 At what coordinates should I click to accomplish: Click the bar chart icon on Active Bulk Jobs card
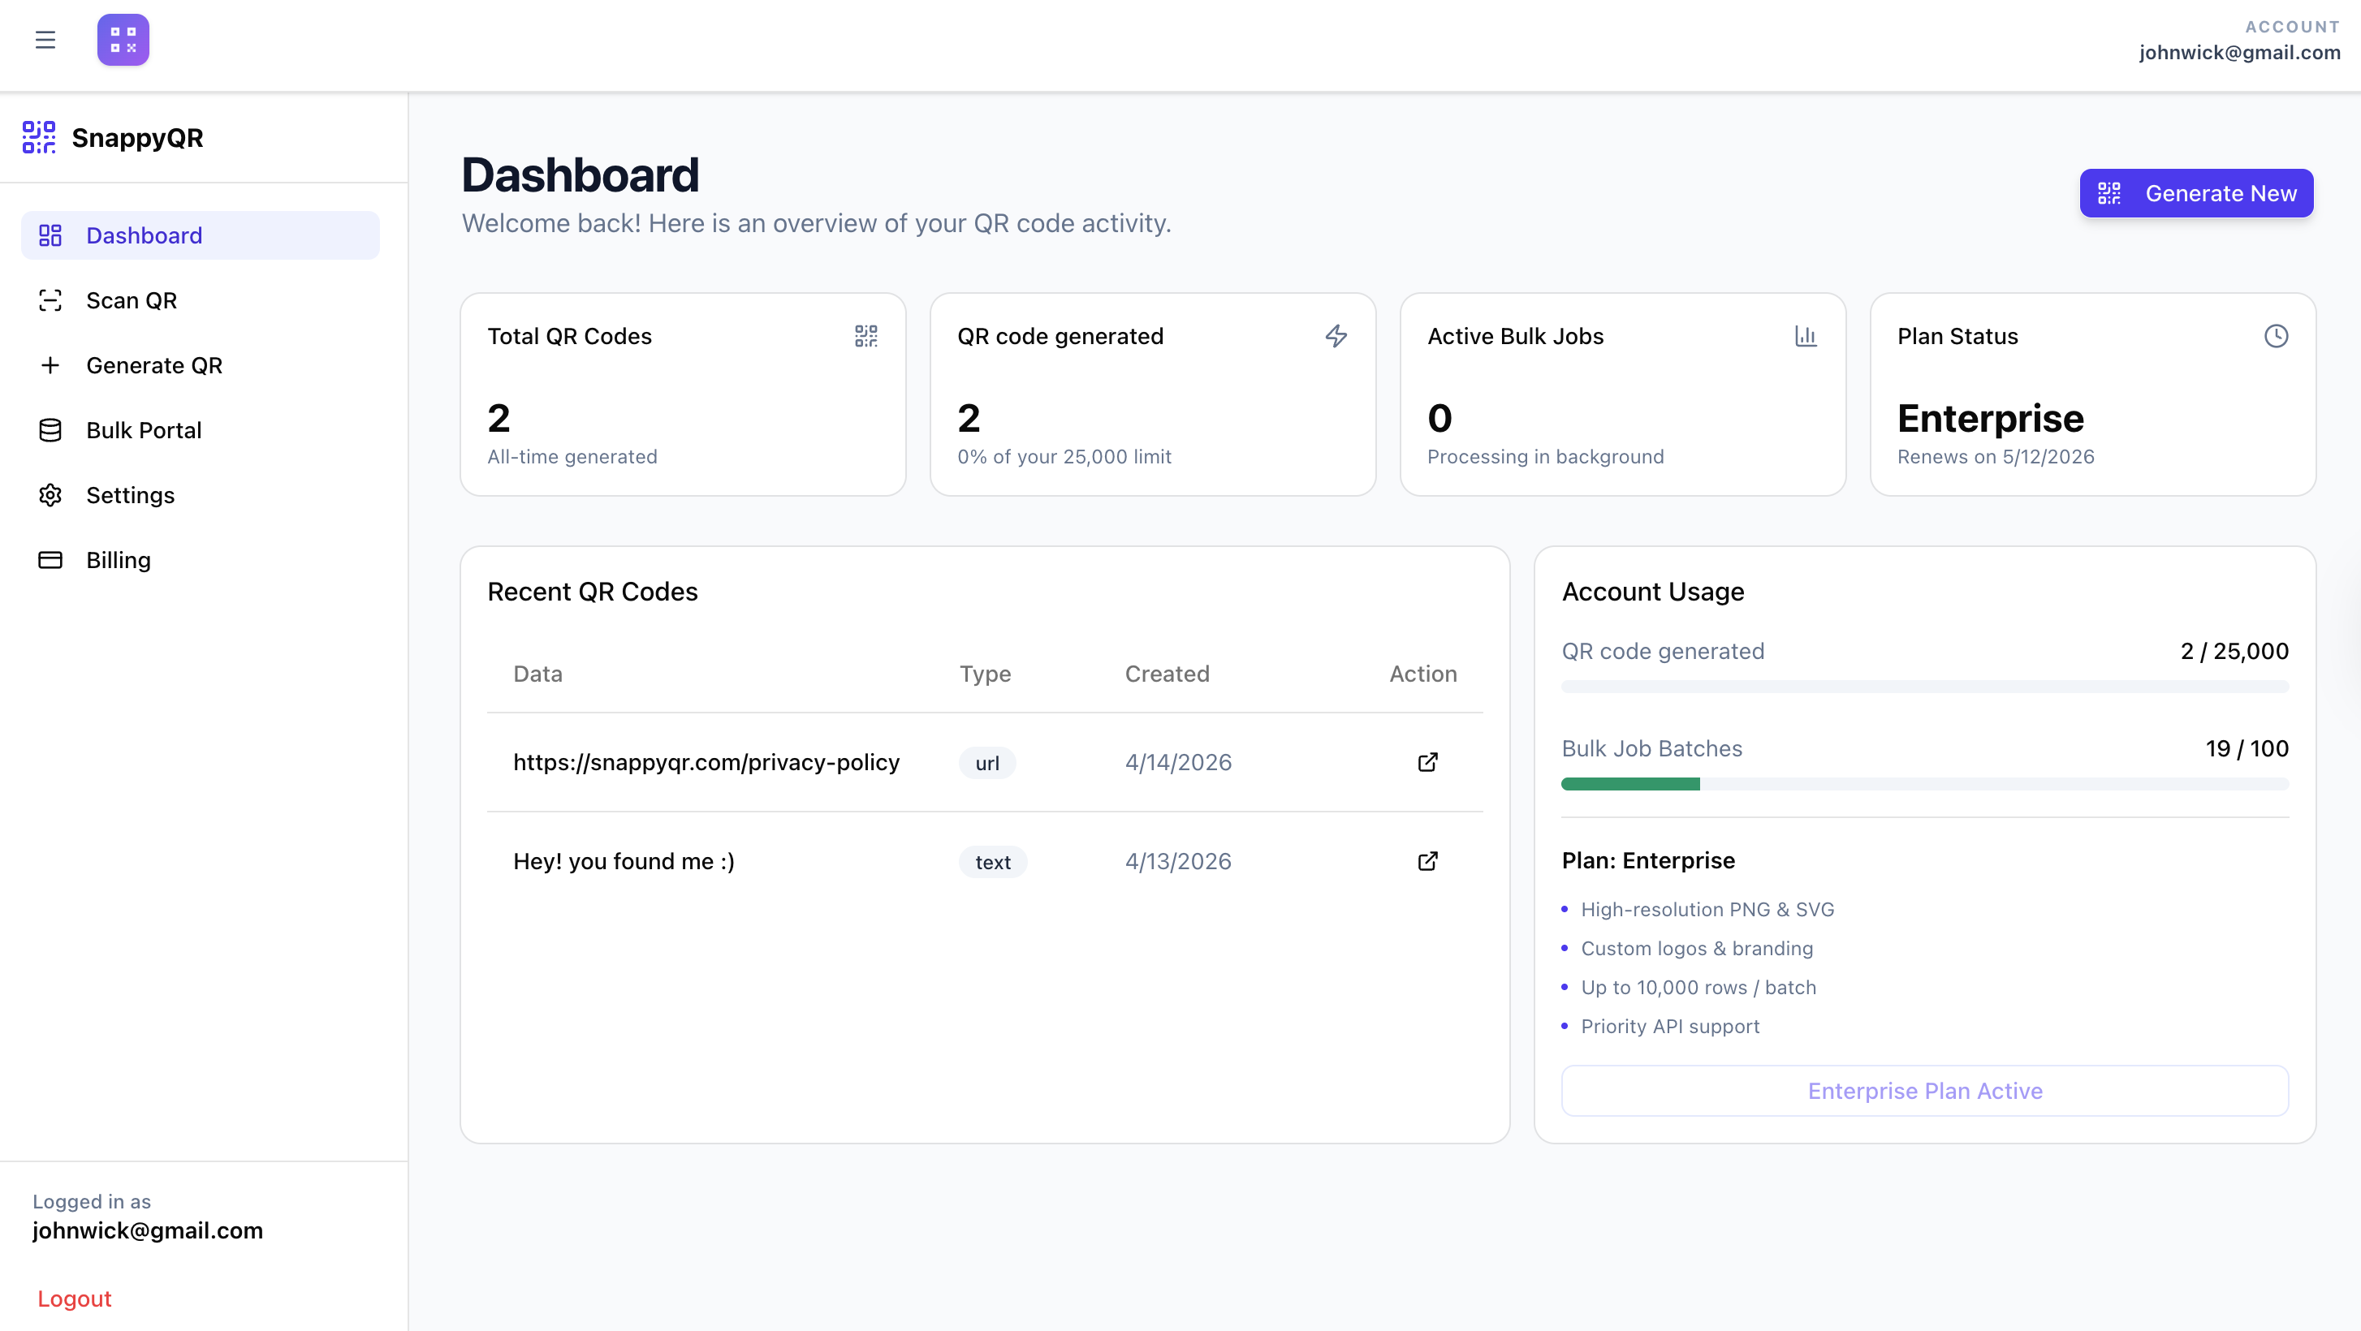coord(1806,336)
